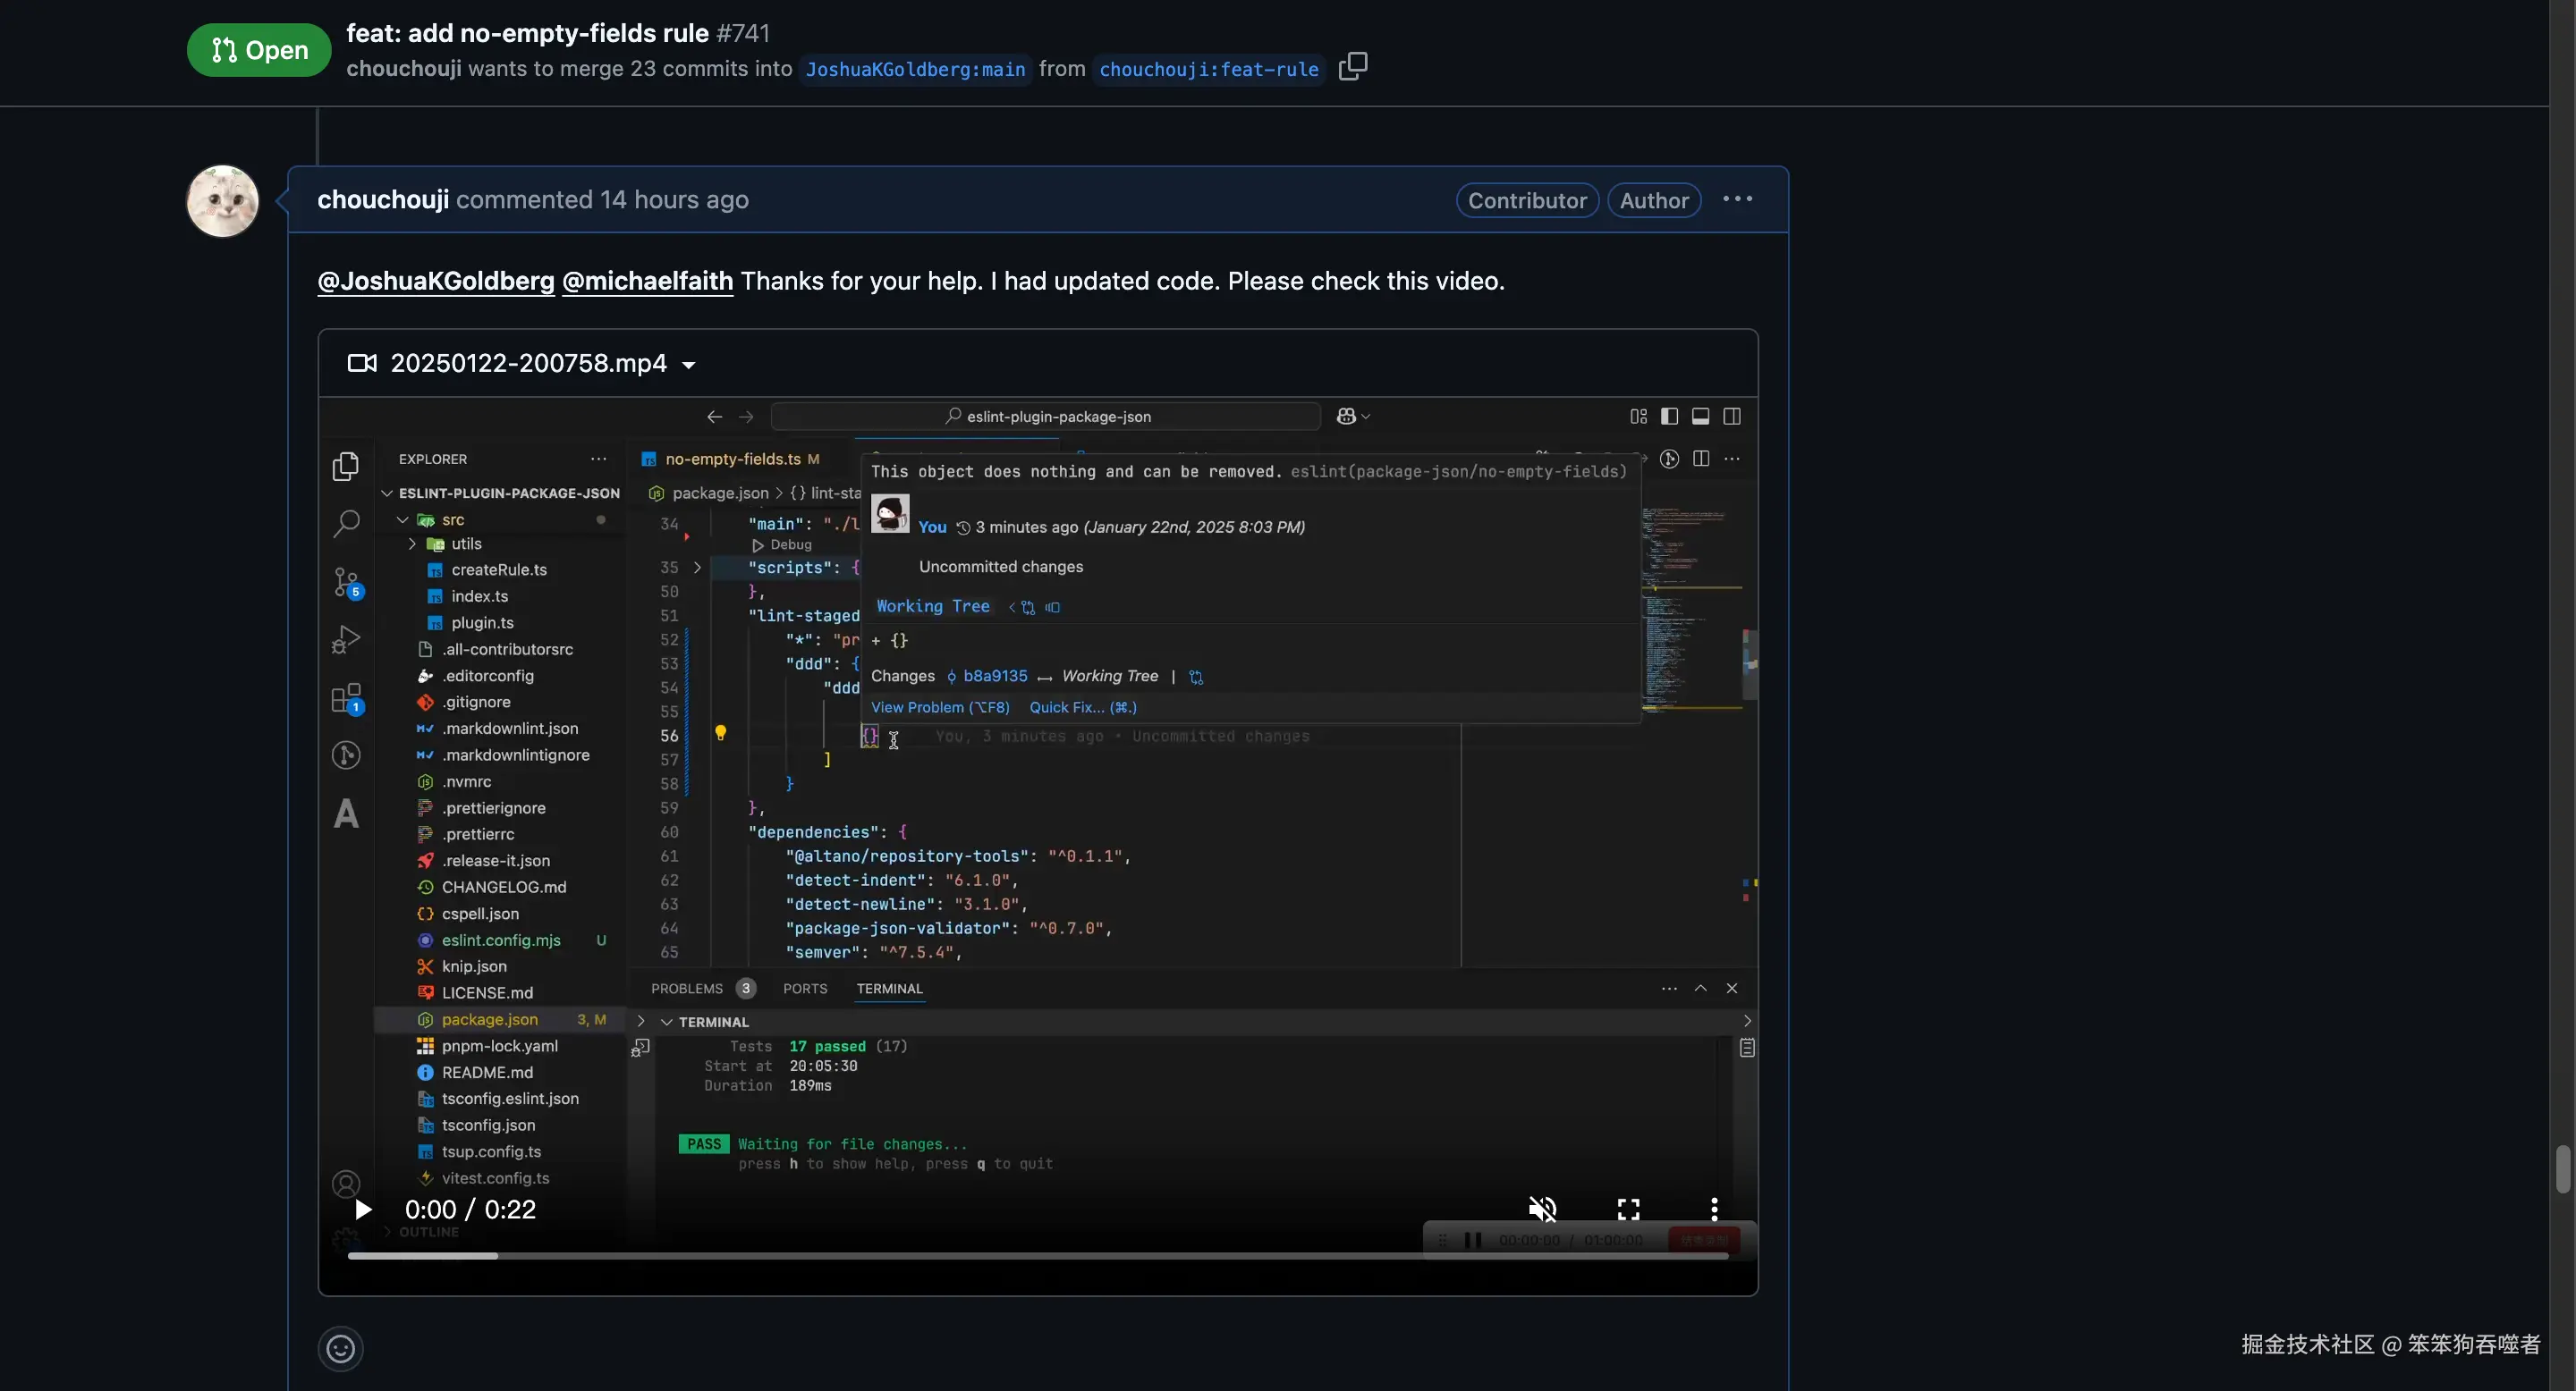The width and height of the screenshot is (2576, 1391).
Task: Copy the head branch name icon
Action: pos(1352,66)
